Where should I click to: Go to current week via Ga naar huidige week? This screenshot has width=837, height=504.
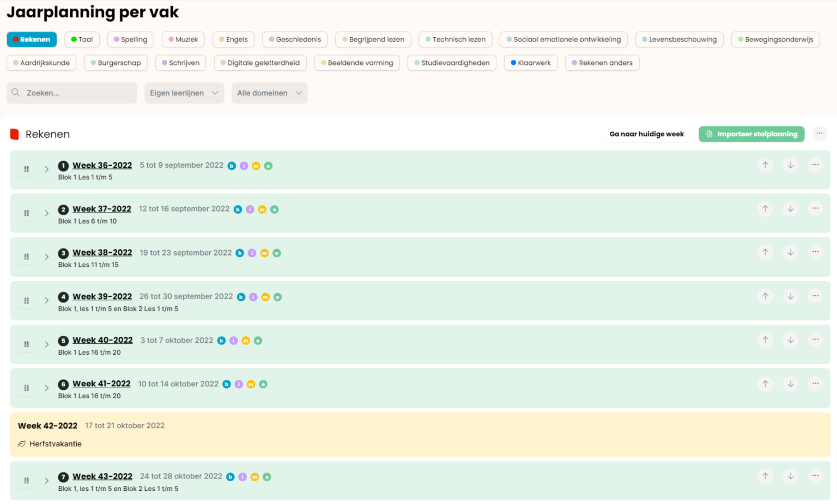(646, 134)
